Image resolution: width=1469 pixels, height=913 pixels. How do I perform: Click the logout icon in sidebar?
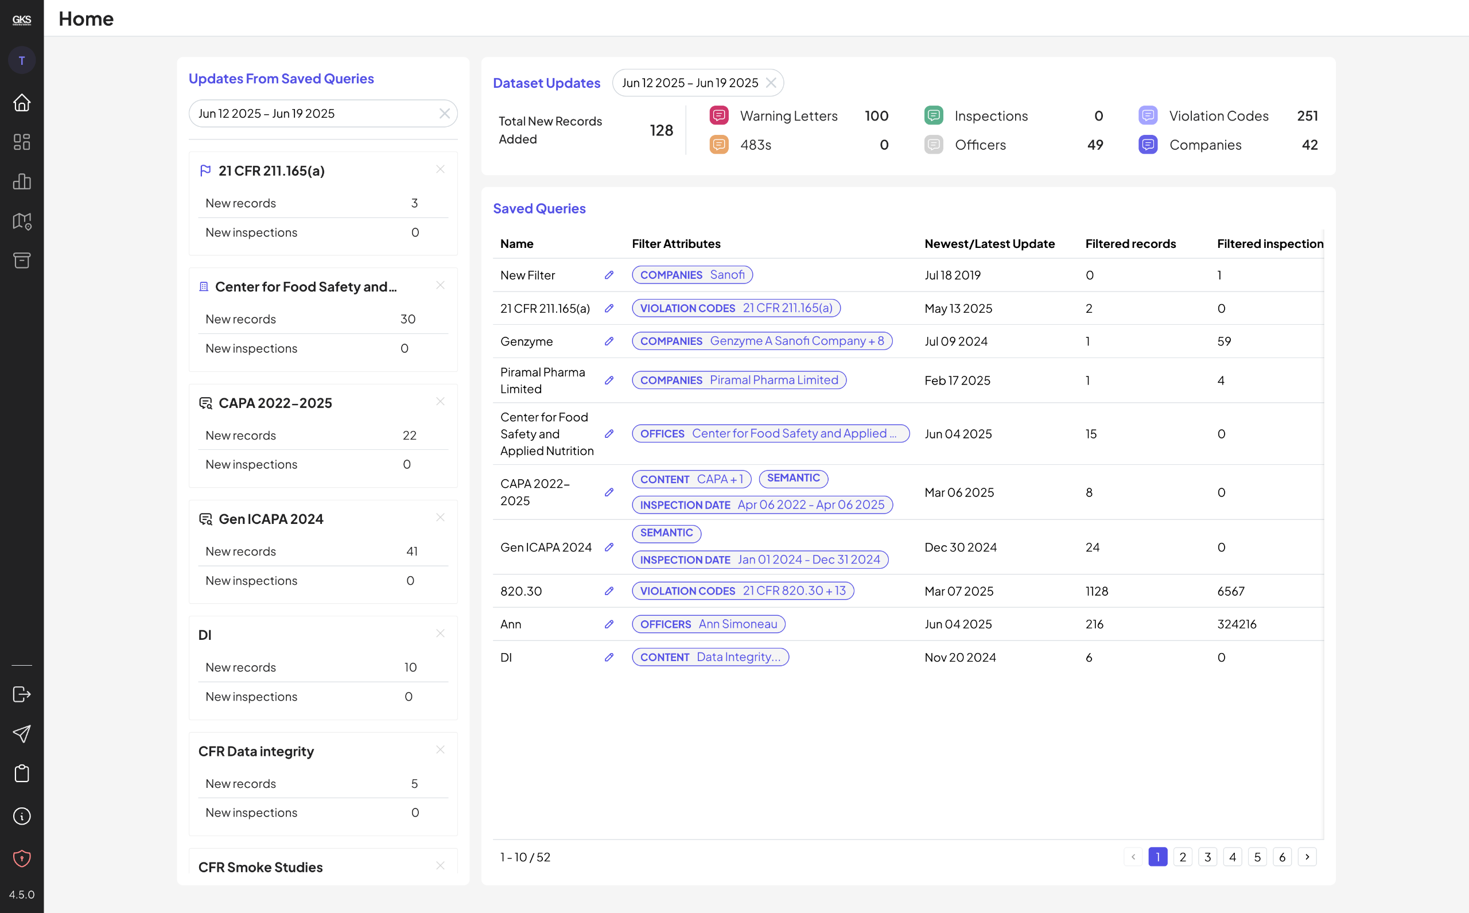[x=22, y=694]
